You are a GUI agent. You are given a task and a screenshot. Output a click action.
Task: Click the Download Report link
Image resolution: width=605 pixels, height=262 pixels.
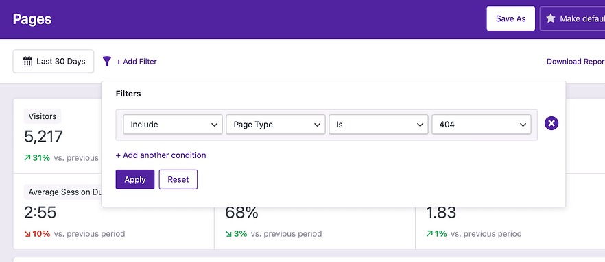[576, 61]
